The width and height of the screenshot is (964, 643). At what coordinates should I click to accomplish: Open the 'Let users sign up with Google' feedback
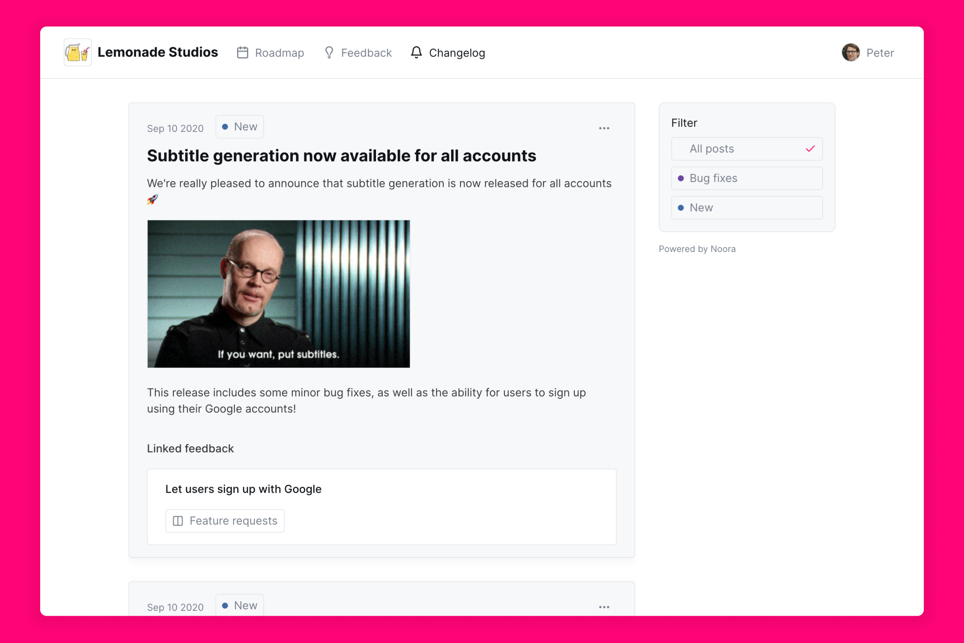pyautogui.click(x=243, y=489)
